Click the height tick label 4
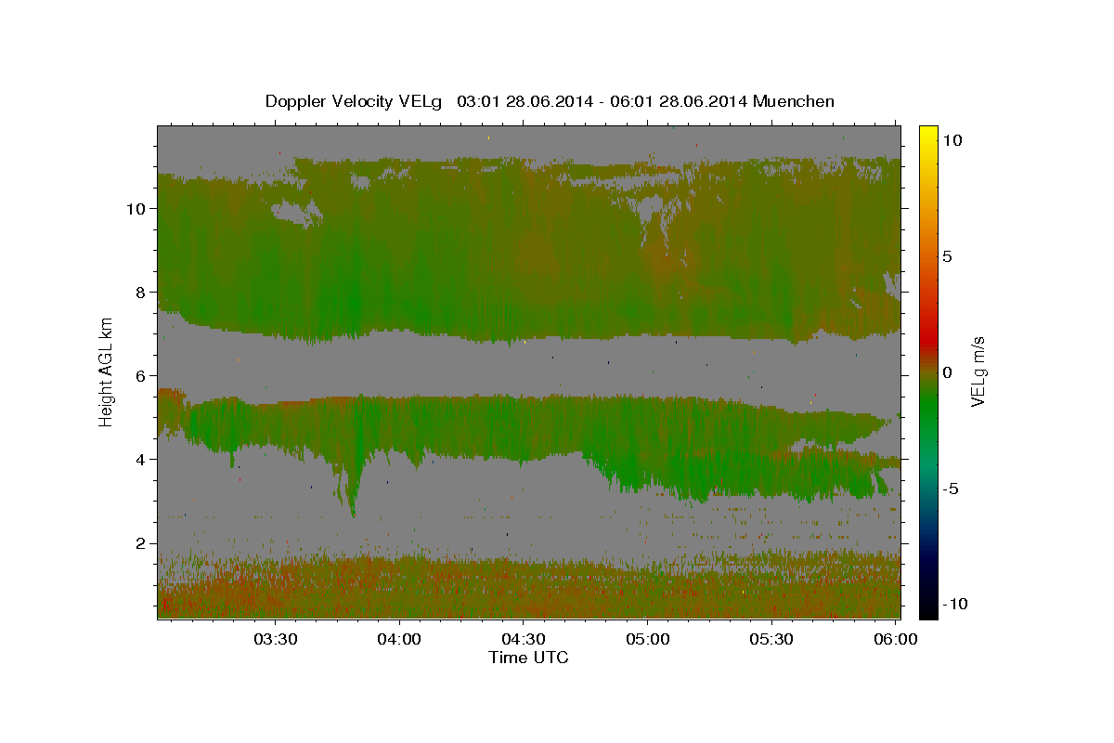 tap(143, 459)
